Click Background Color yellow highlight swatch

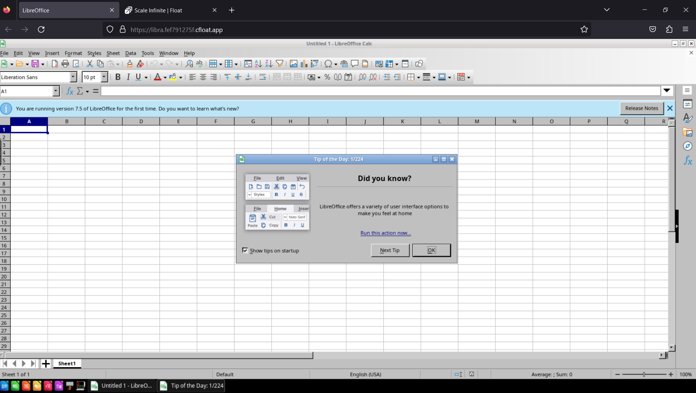coord(173,77)
